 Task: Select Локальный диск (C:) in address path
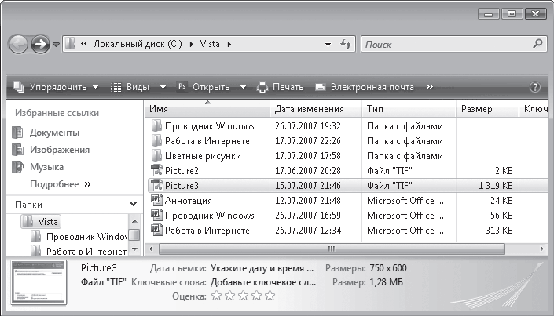(138, 44)
